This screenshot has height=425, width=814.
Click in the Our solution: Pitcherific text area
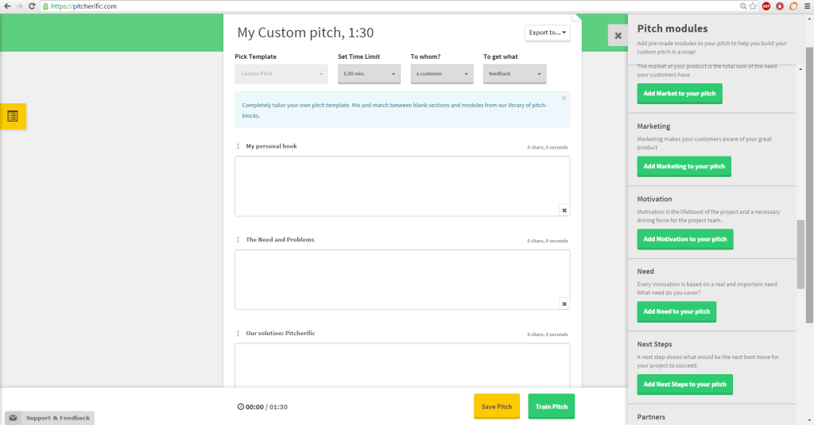pyautogui.click(x=402, y=365)
